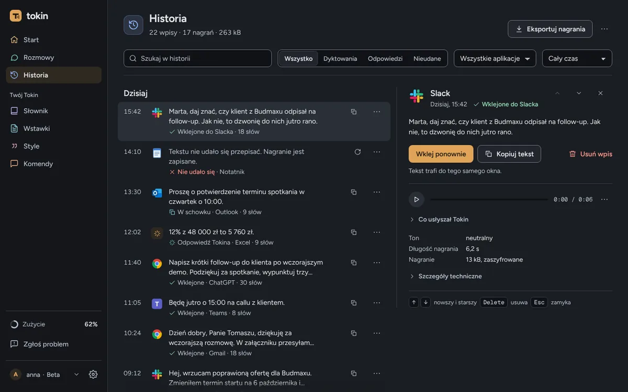The image size is (628, 392).
Task: Copy the 15:42 Slack entry text icon
Action: pos(354,111)
